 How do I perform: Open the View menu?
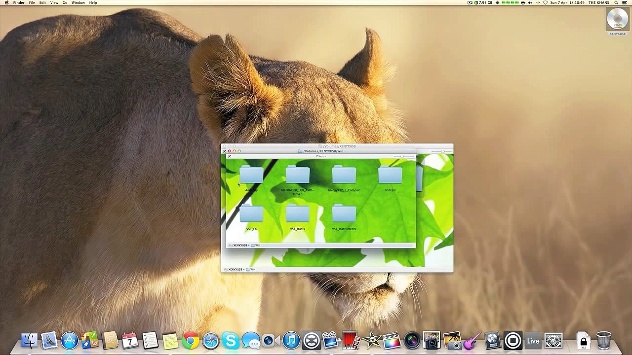[x=54, y=2]
